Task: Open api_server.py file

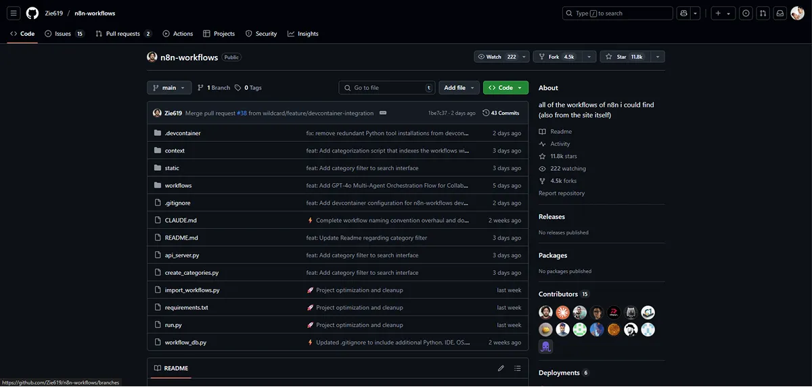Action: 182,255
